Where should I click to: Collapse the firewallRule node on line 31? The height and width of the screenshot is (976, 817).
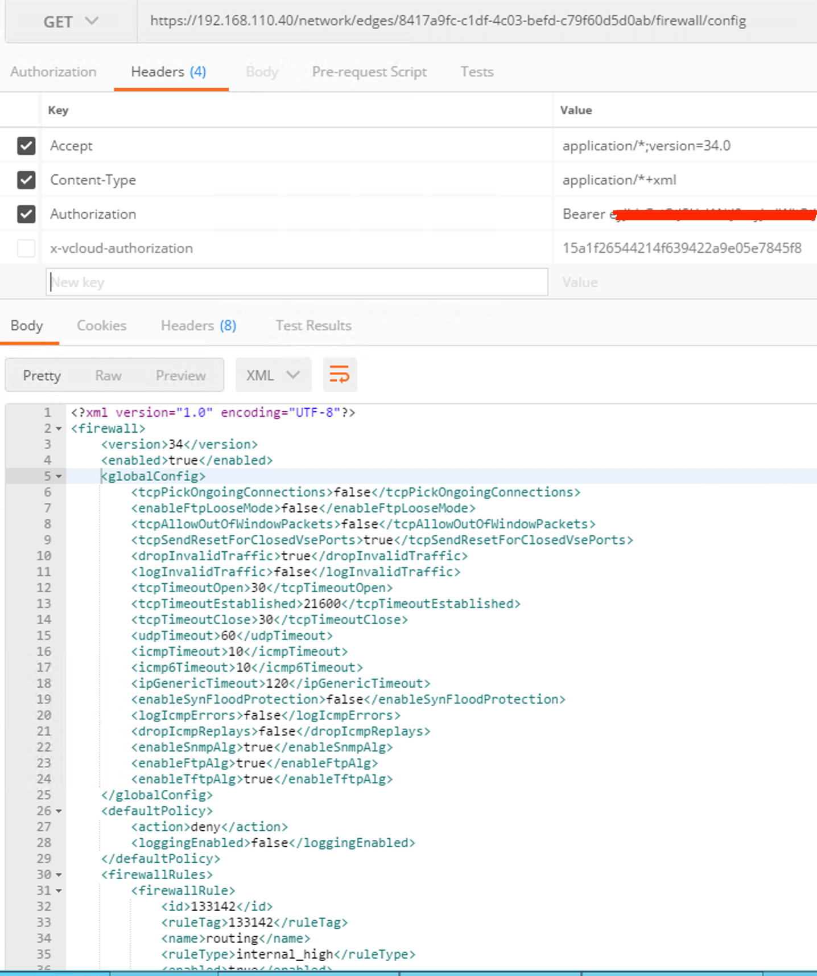(x=59, y=891)
